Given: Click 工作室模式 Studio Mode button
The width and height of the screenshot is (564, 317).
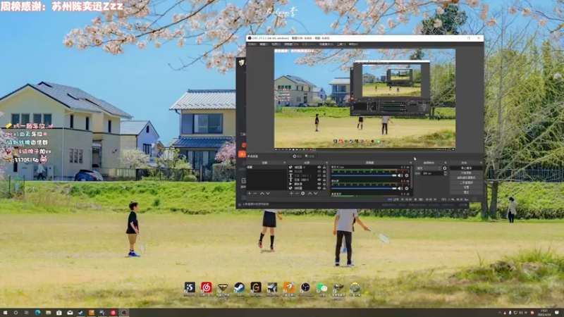Looking at the screenshot, I should 466,182.
